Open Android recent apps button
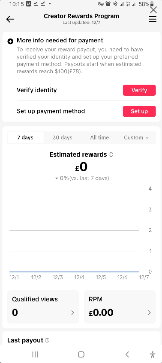Screen dimensions: 162x363 (35, 354)
